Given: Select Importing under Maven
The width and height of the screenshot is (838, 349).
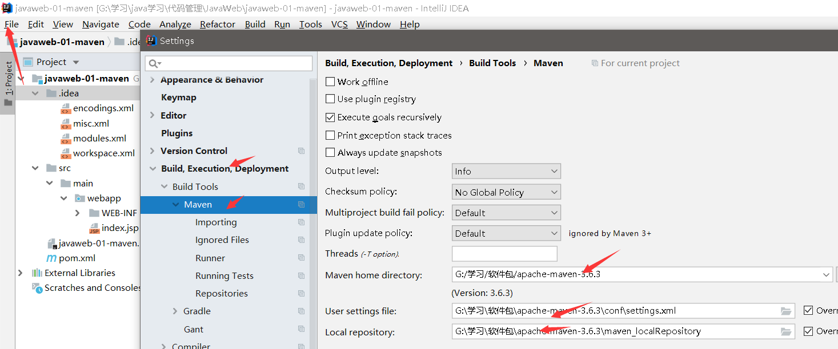Looking at the screenshot, I should click(x=216, y=222).
